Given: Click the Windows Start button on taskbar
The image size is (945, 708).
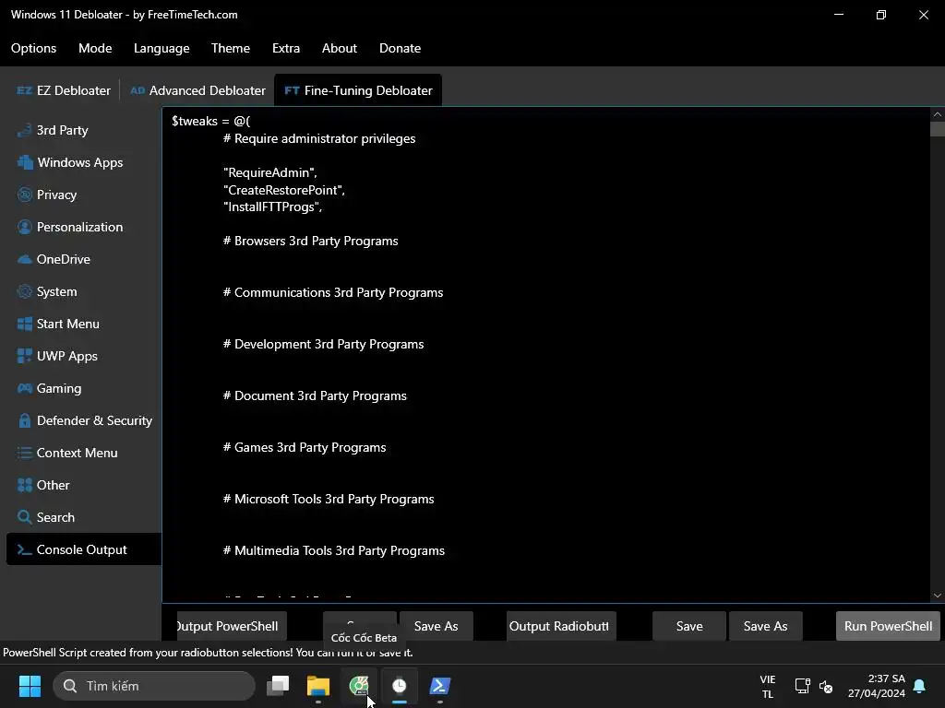Looking at the screenshot, I should pos(30,686).
